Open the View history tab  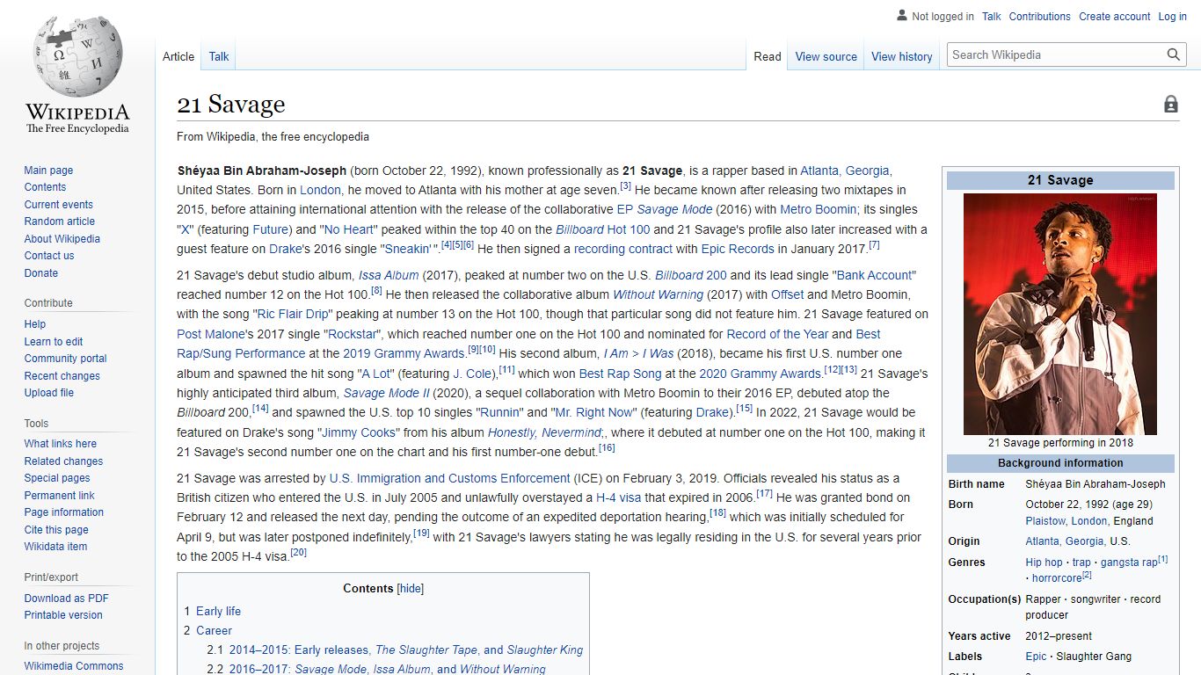point(901,56)
